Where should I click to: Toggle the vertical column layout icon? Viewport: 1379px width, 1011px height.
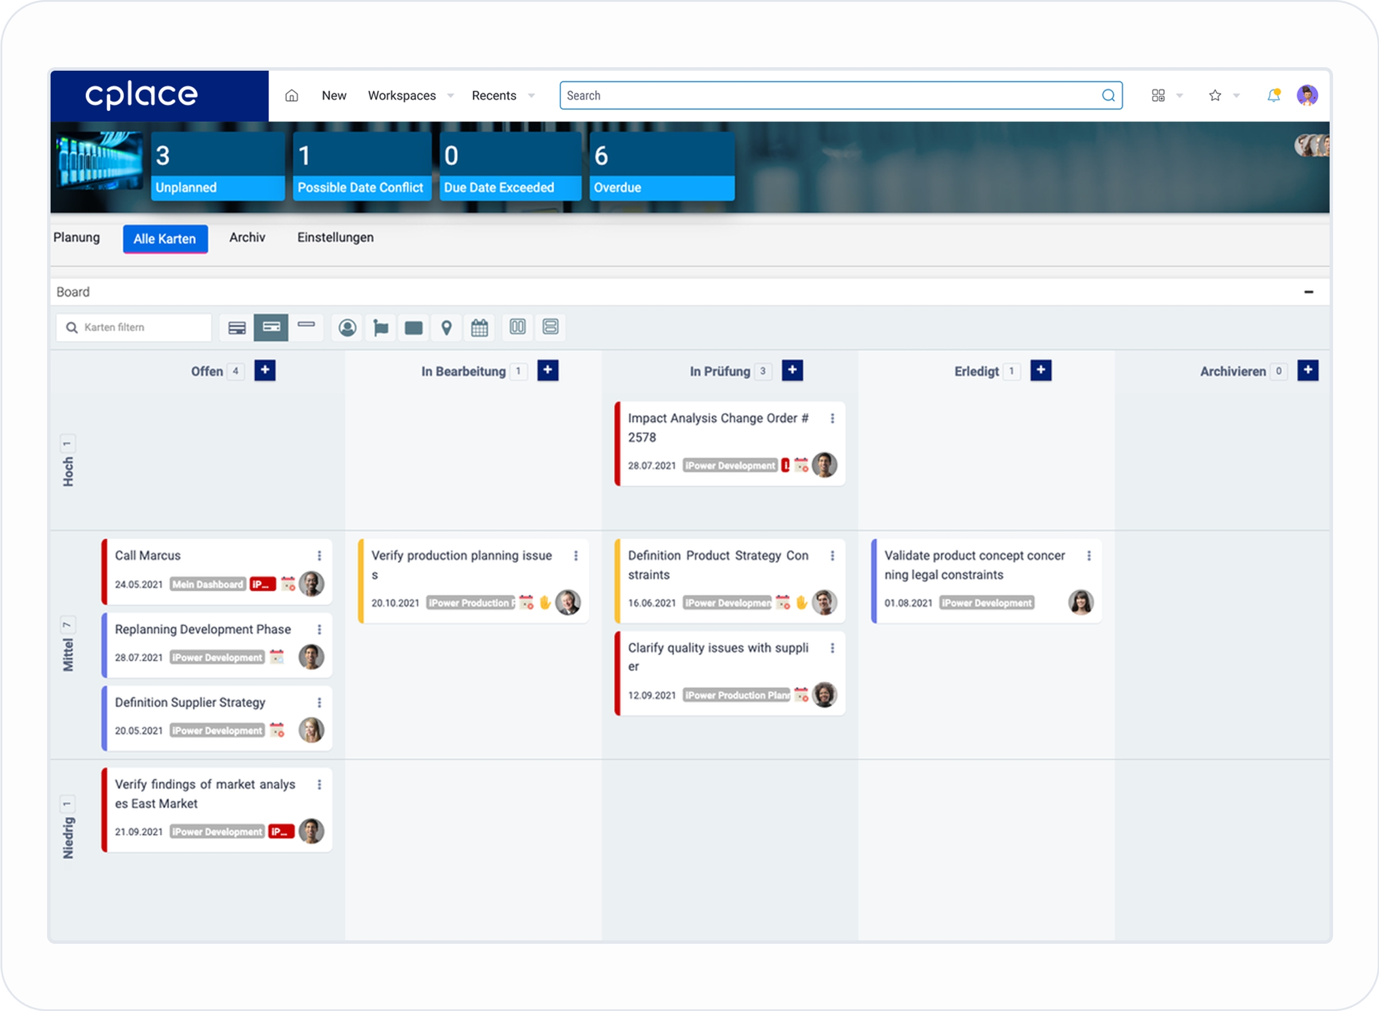click(517, 327)
